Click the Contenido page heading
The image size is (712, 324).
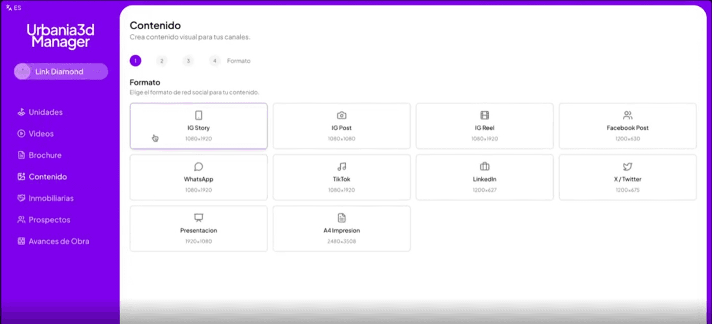click(x=155, y=26)
